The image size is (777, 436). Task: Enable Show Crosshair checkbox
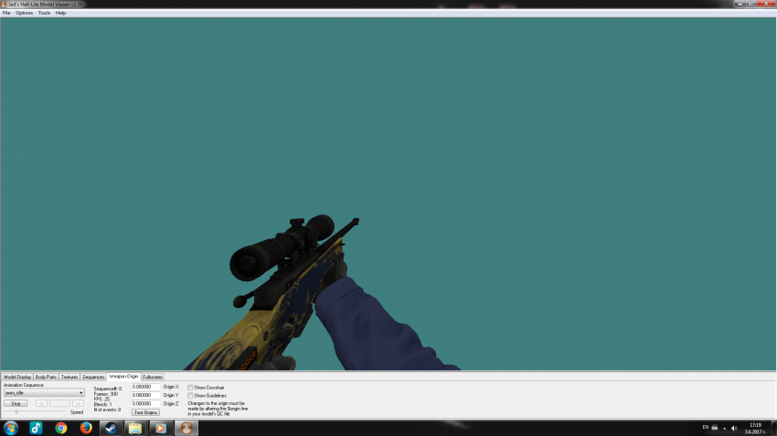point(190,388)
